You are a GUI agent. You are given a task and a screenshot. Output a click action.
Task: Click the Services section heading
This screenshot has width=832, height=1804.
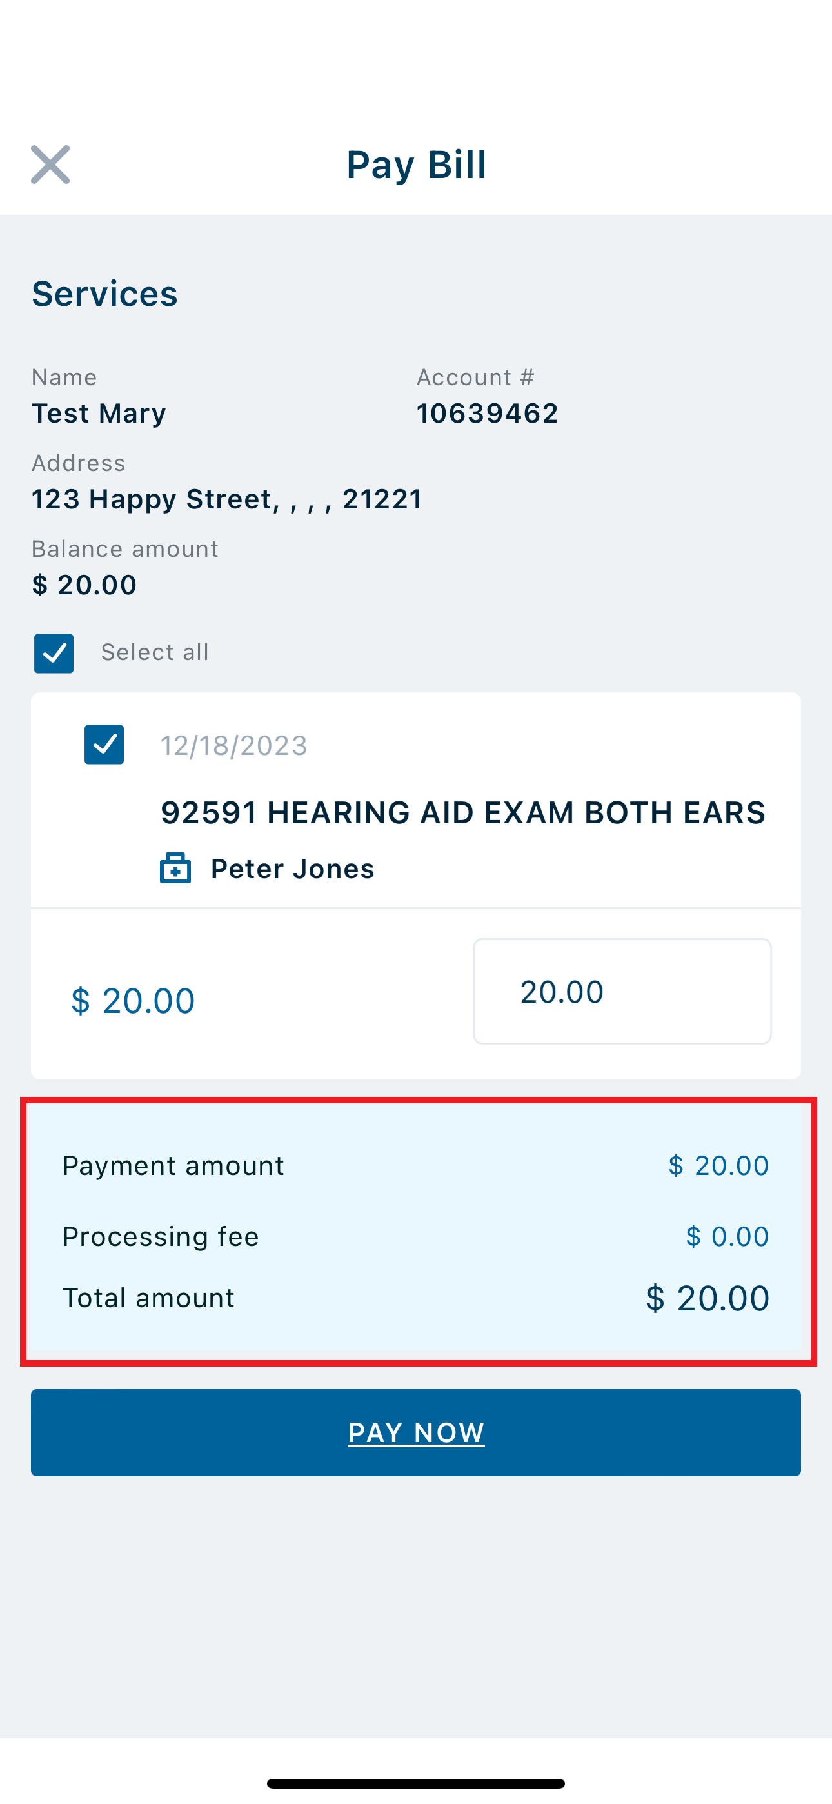coord(104,293)
